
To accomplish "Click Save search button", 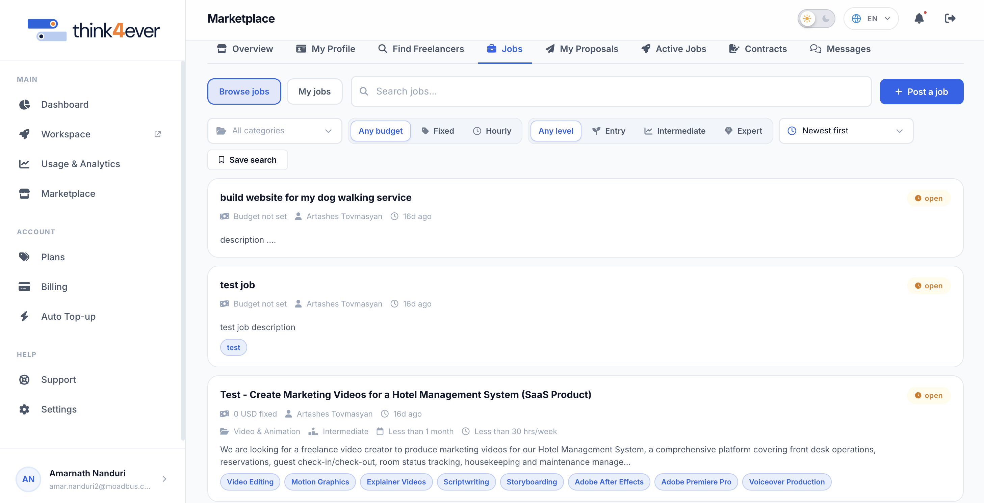I will (248, 160).
